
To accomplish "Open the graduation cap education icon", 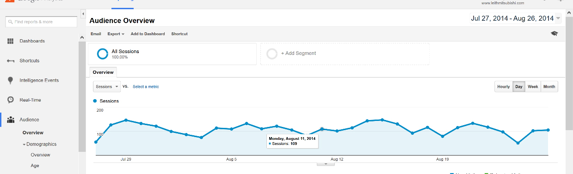I will 554,34.
